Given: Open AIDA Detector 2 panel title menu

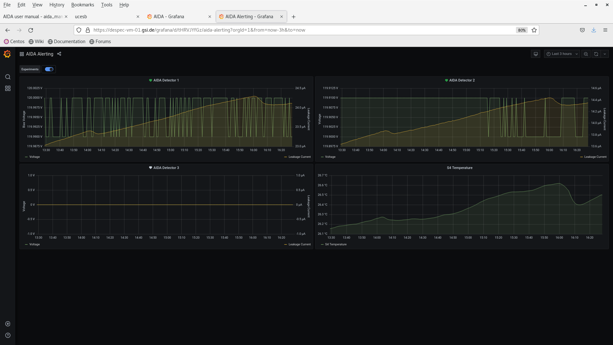Looking at the screenshot, I should pos(462,80).
